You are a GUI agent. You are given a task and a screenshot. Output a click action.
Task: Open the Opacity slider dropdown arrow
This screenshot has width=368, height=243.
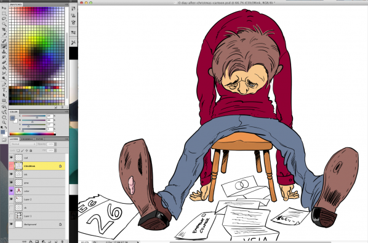tap(55, 144)
